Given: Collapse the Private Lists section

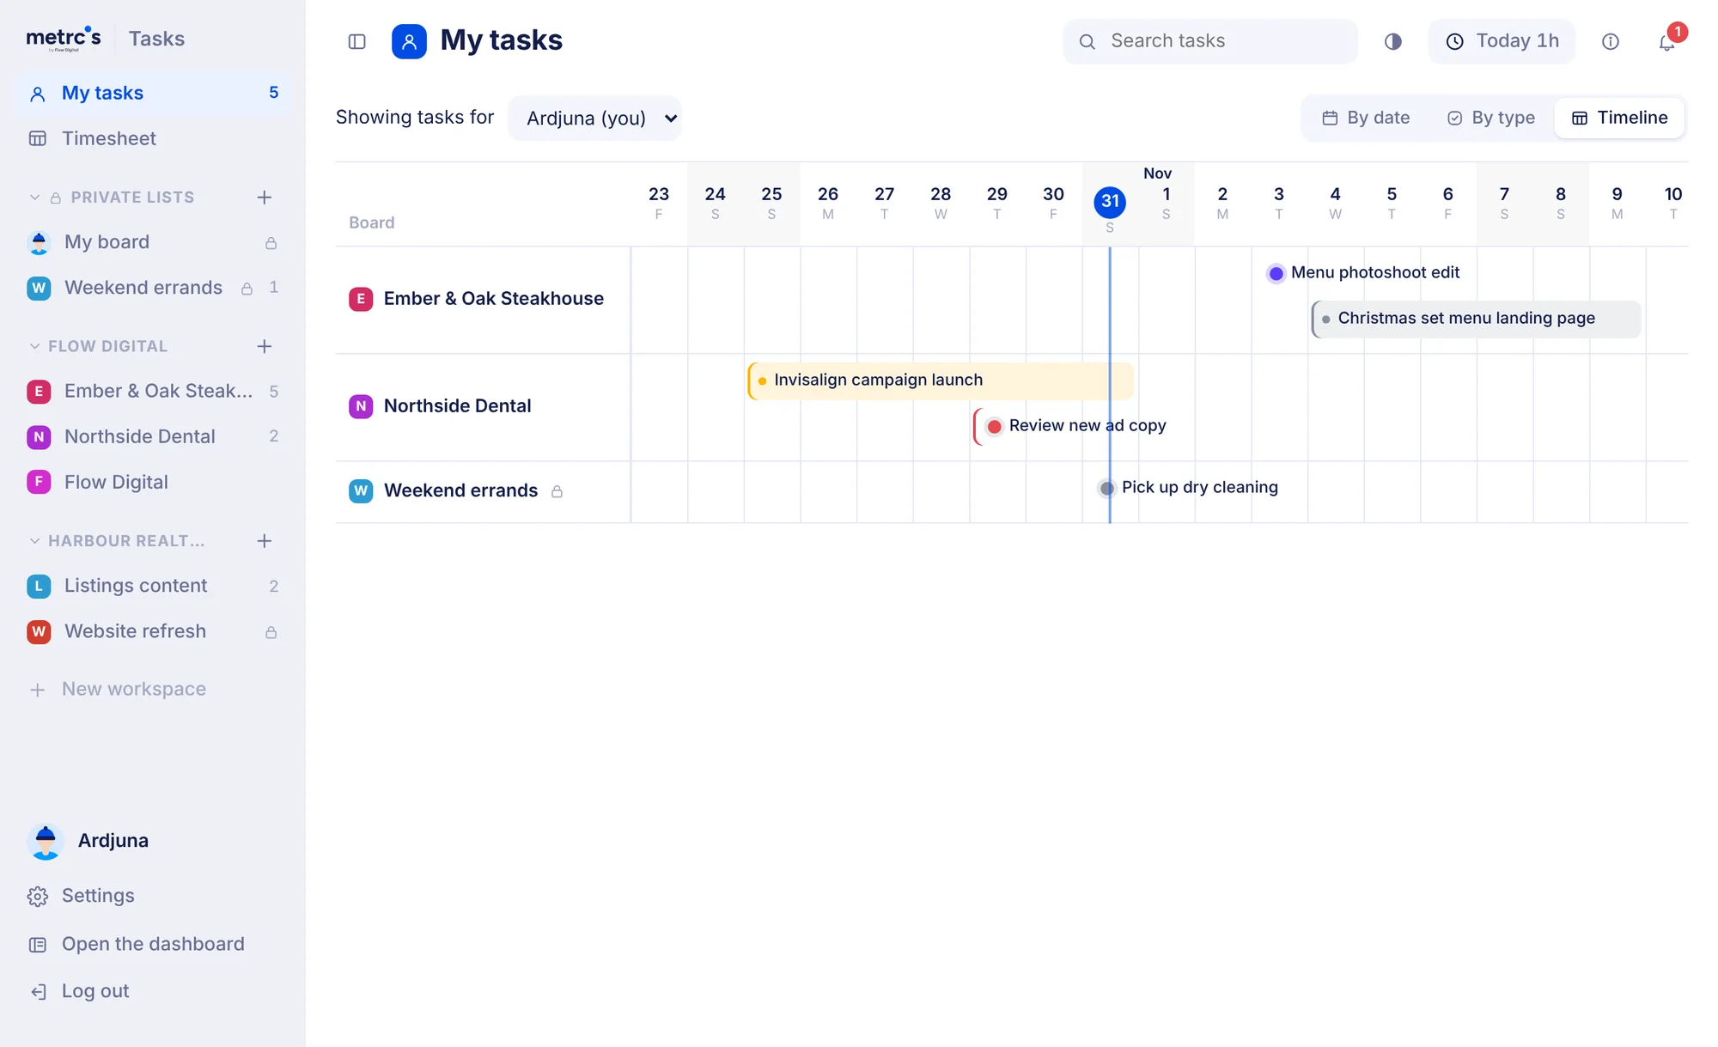Looking at the screenshot, I should (34, 198).
